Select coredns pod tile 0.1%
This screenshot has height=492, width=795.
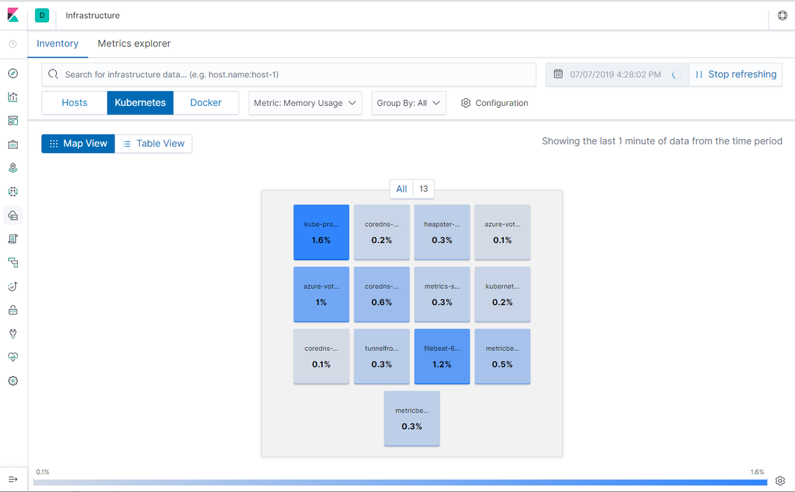pyautogui.click(x=321, y=356)
